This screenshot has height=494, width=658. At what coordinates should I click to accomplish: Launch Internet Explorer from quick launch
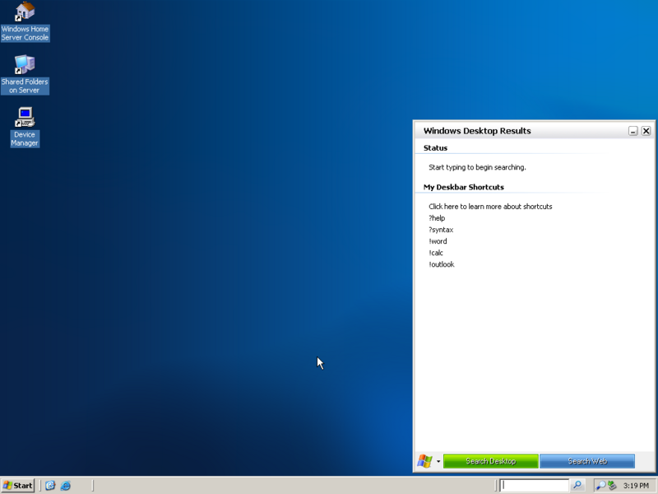point(66,486)
